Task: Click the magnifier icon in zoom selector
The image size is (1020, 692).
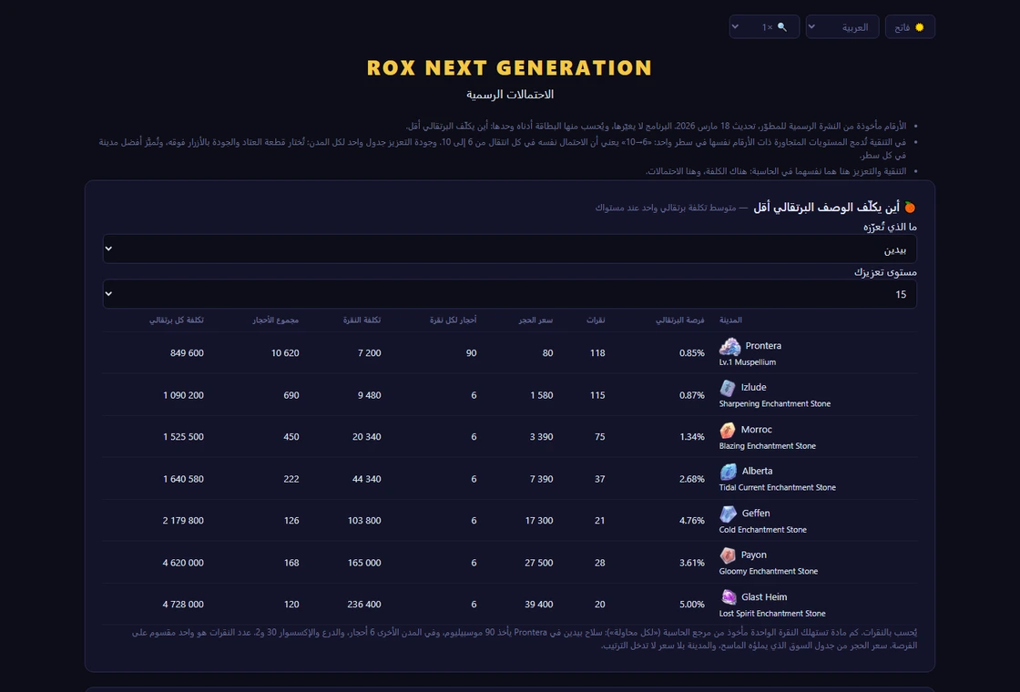Action: [x=782, y=26]
